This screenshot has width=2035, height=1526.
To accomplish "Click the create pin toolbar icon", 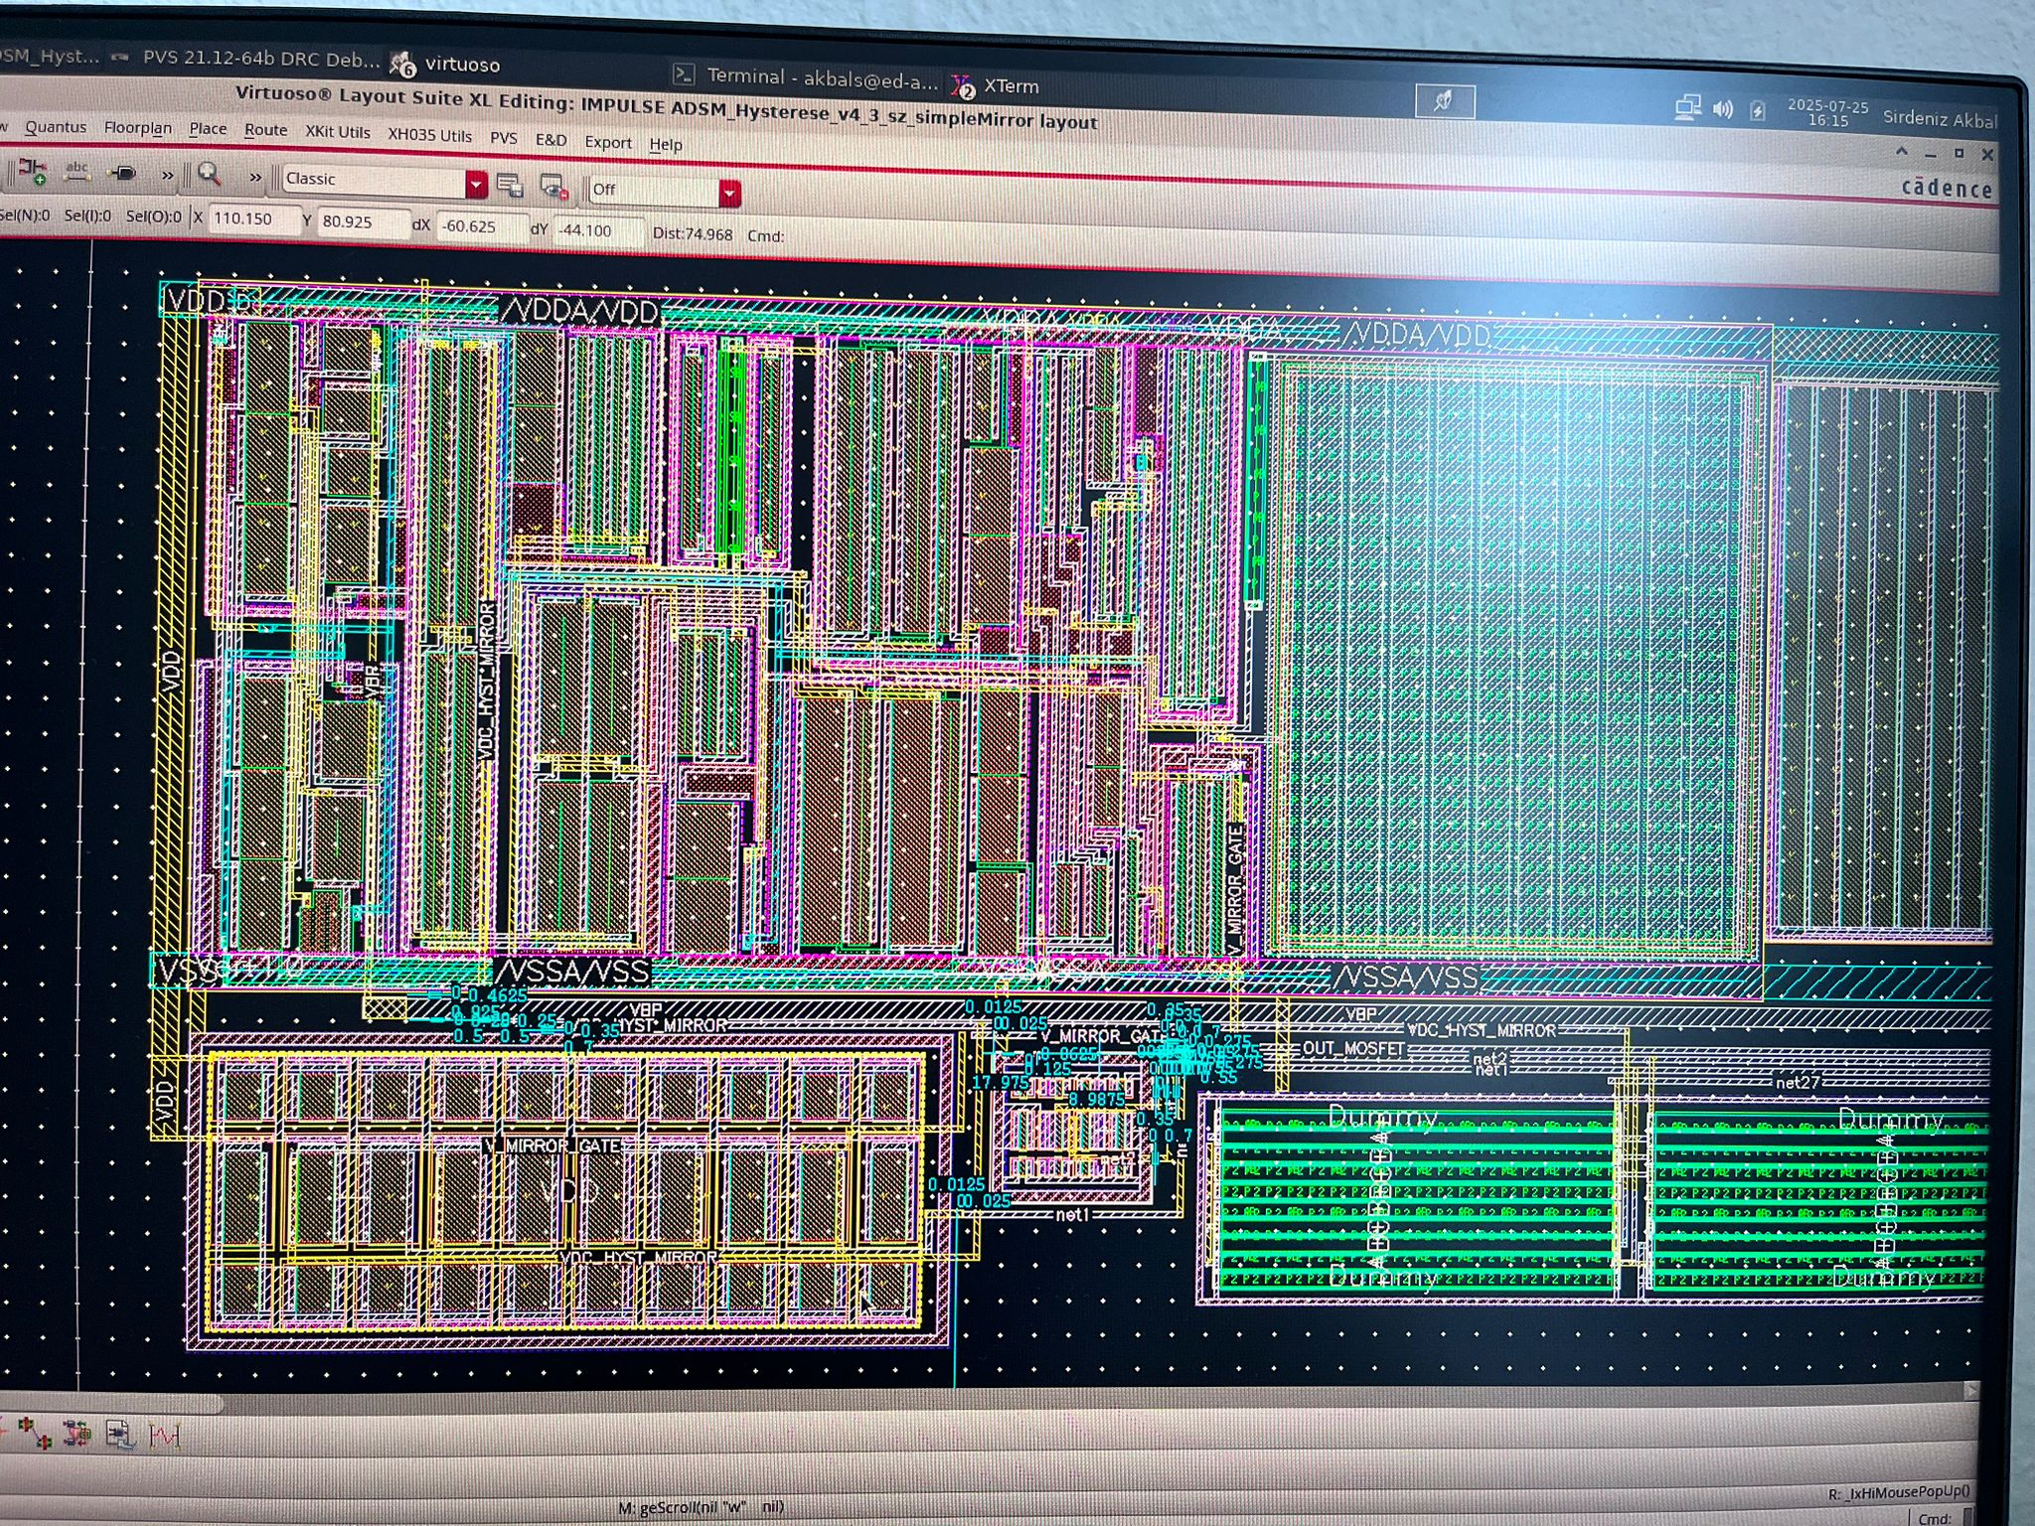I will pyautogui.click(x=123, y=174).
